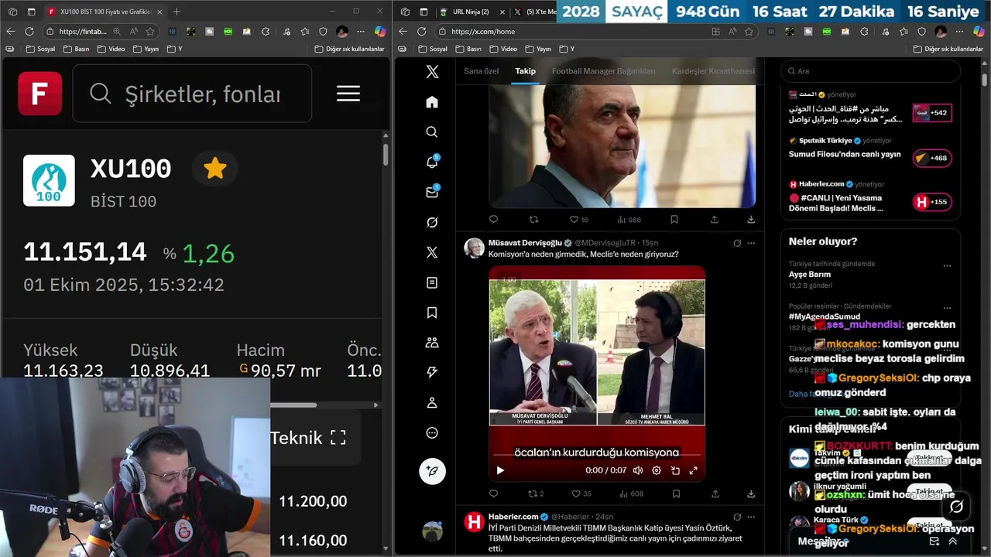Viewport: 991px width, 557px height.
Task: Open Copilot icon in X browser window
Action: click(x=979, y=31)
